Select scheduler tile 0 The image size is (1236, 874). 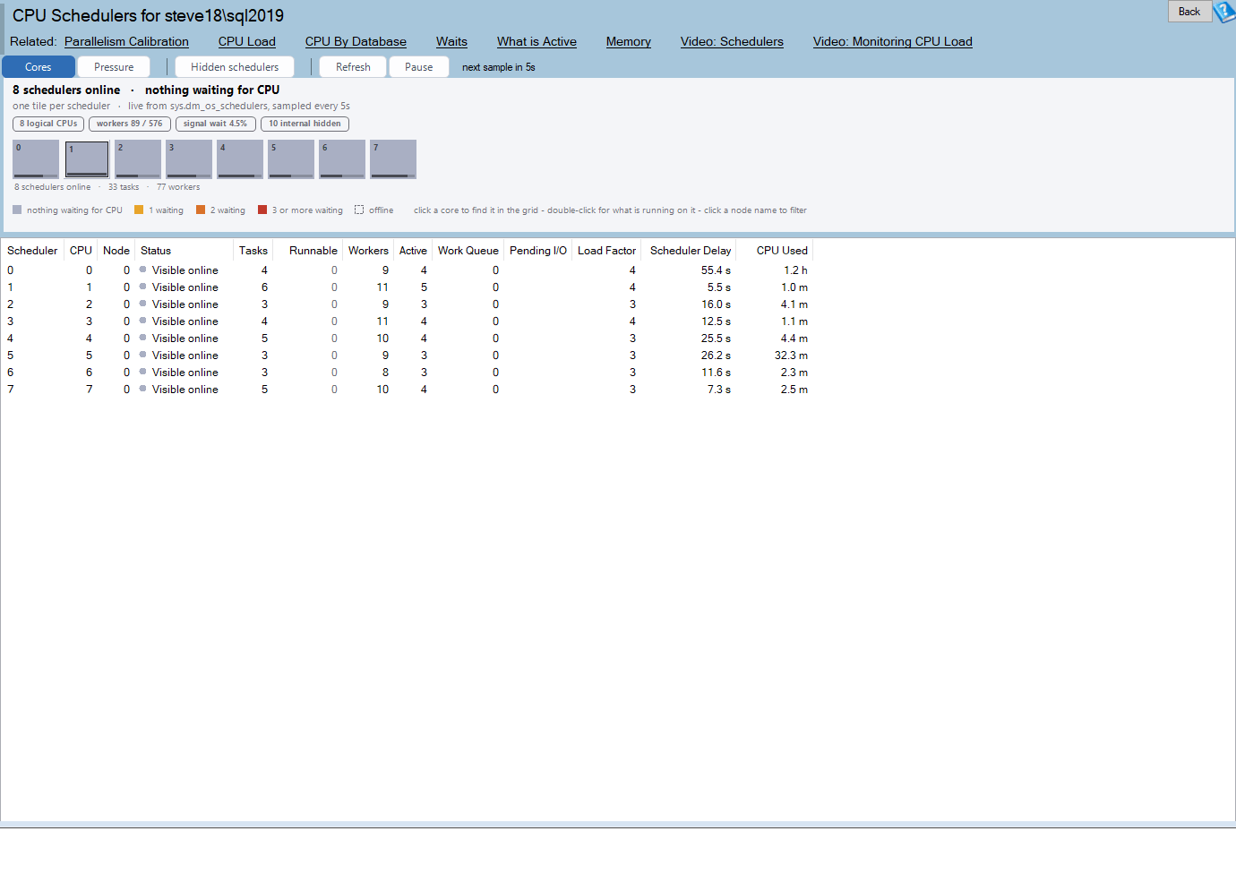click(x=36, y=159)
